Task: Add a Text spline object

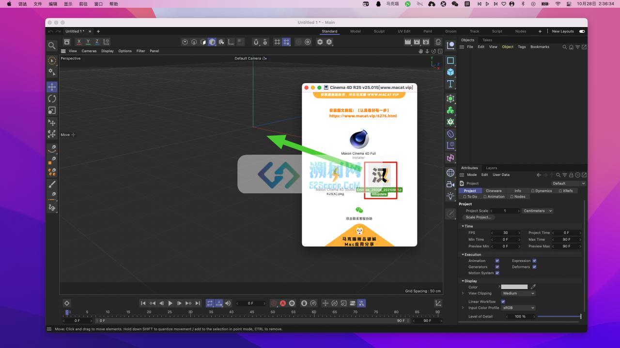Action: (450, 84)
